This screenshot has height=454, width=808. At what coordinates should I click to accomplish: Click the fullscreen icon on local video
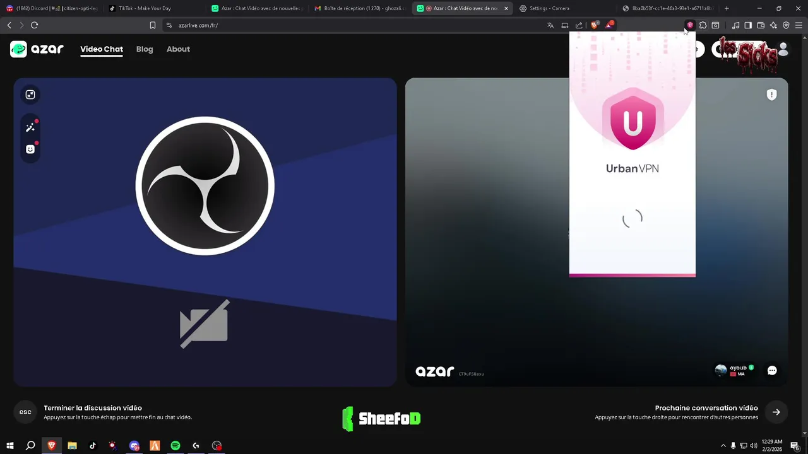[30, 95]
